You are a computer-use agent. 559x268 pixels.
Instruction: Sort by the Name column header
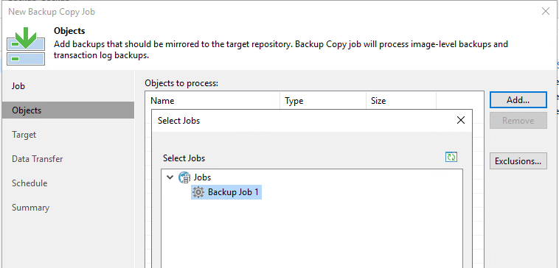(x=212, y=101)
